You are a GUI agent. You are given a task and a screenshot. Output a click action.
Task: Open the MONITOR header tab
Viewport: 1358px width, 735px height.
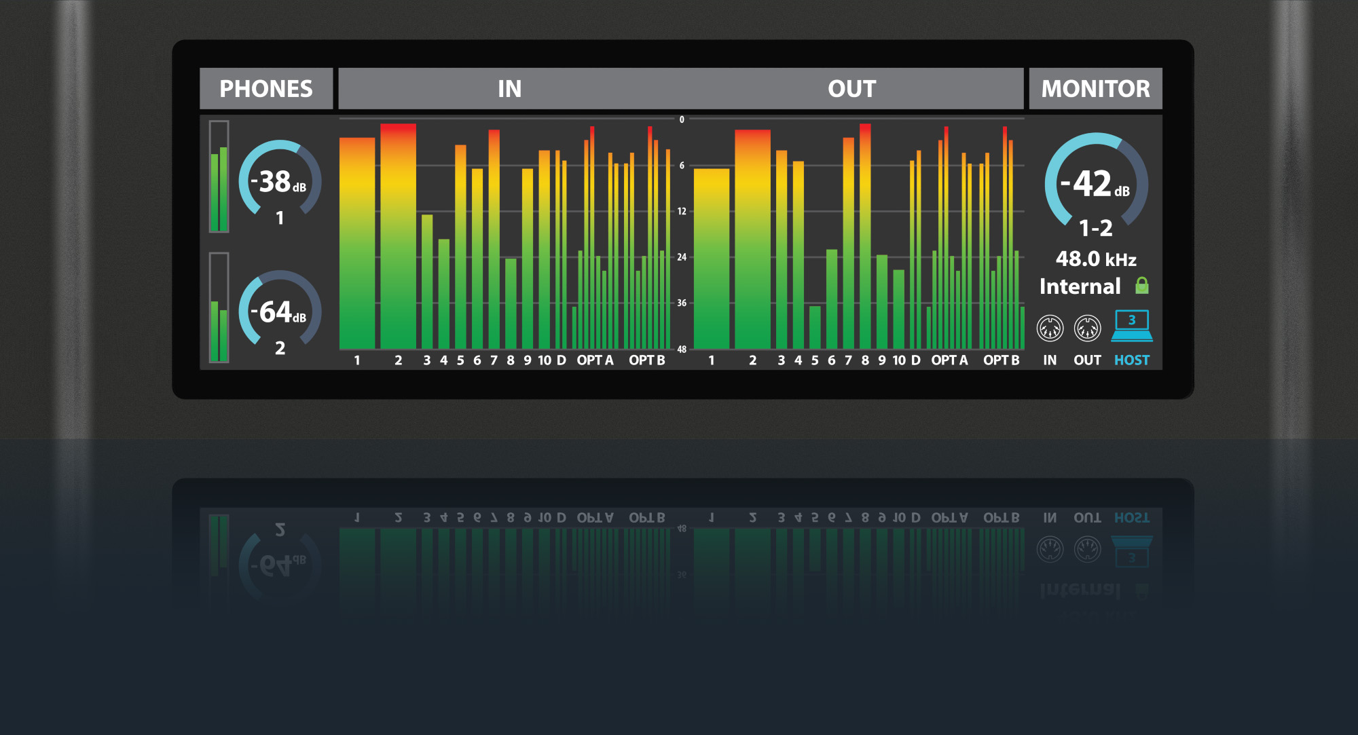[1095, 89]
